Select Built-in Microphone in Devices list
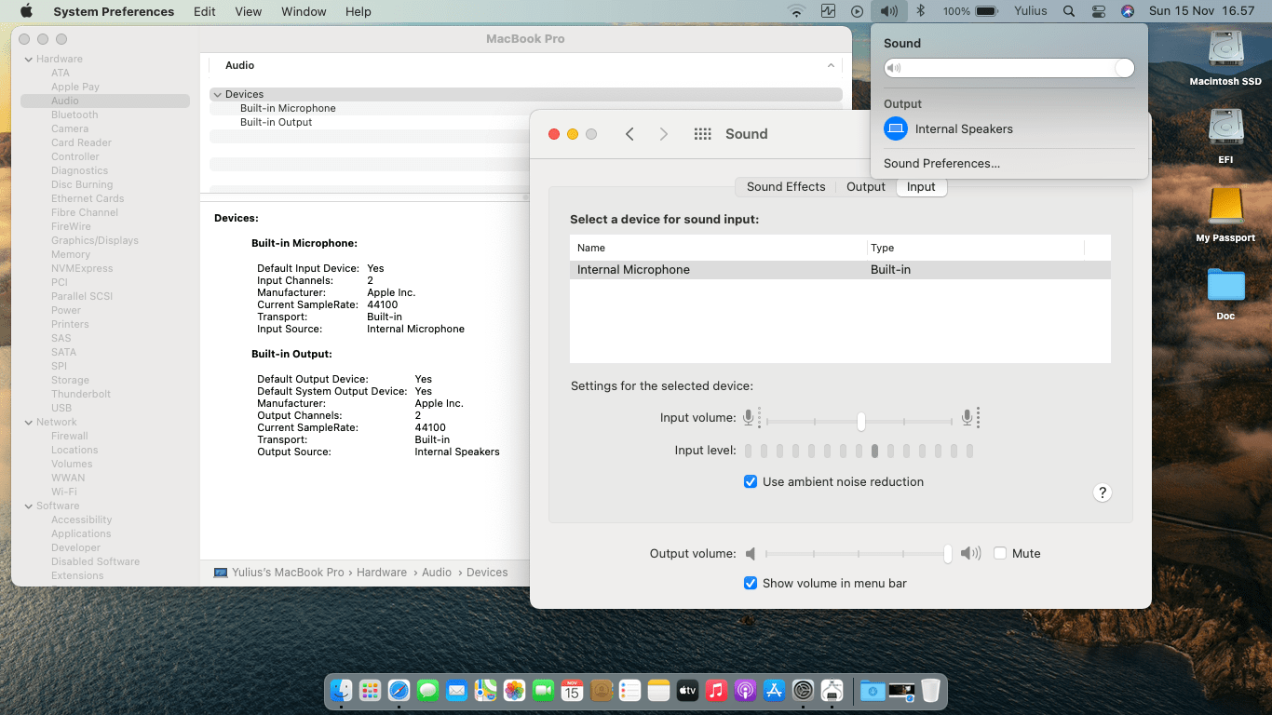This screenshot has width=1272, height=715. coord(288,109)
